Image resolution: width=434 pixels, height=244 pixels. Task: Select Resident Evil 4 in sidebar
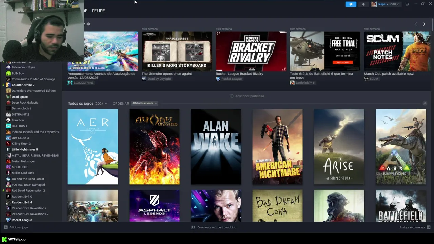tap(22, 202)
